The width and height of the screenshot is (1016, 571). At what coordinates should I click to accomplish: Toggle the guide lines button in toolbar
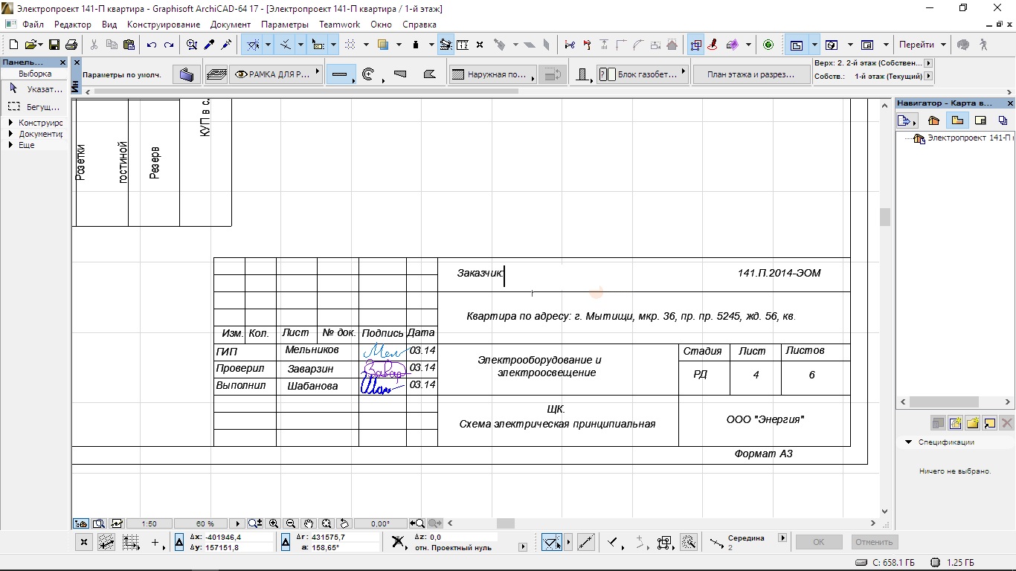point(254,45)
